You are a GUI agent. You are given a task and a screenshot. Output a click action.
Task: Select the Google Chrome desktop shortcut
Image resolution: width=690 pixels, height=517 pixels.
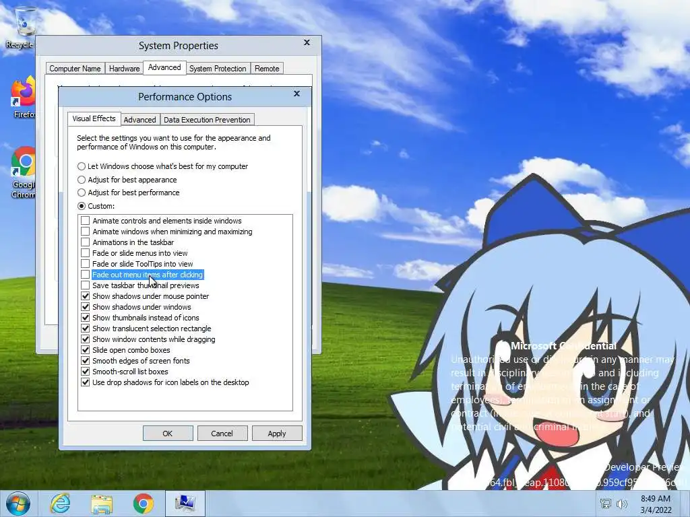tap(23, 172)
